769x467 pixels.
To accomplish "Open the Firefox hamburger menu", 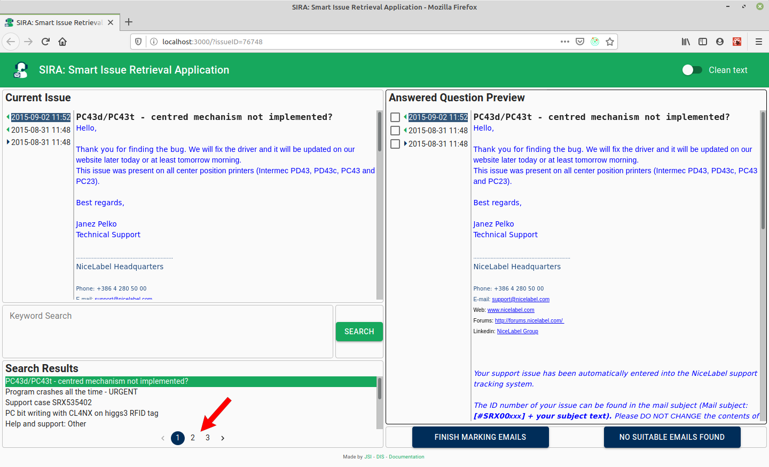I will 759,41.
